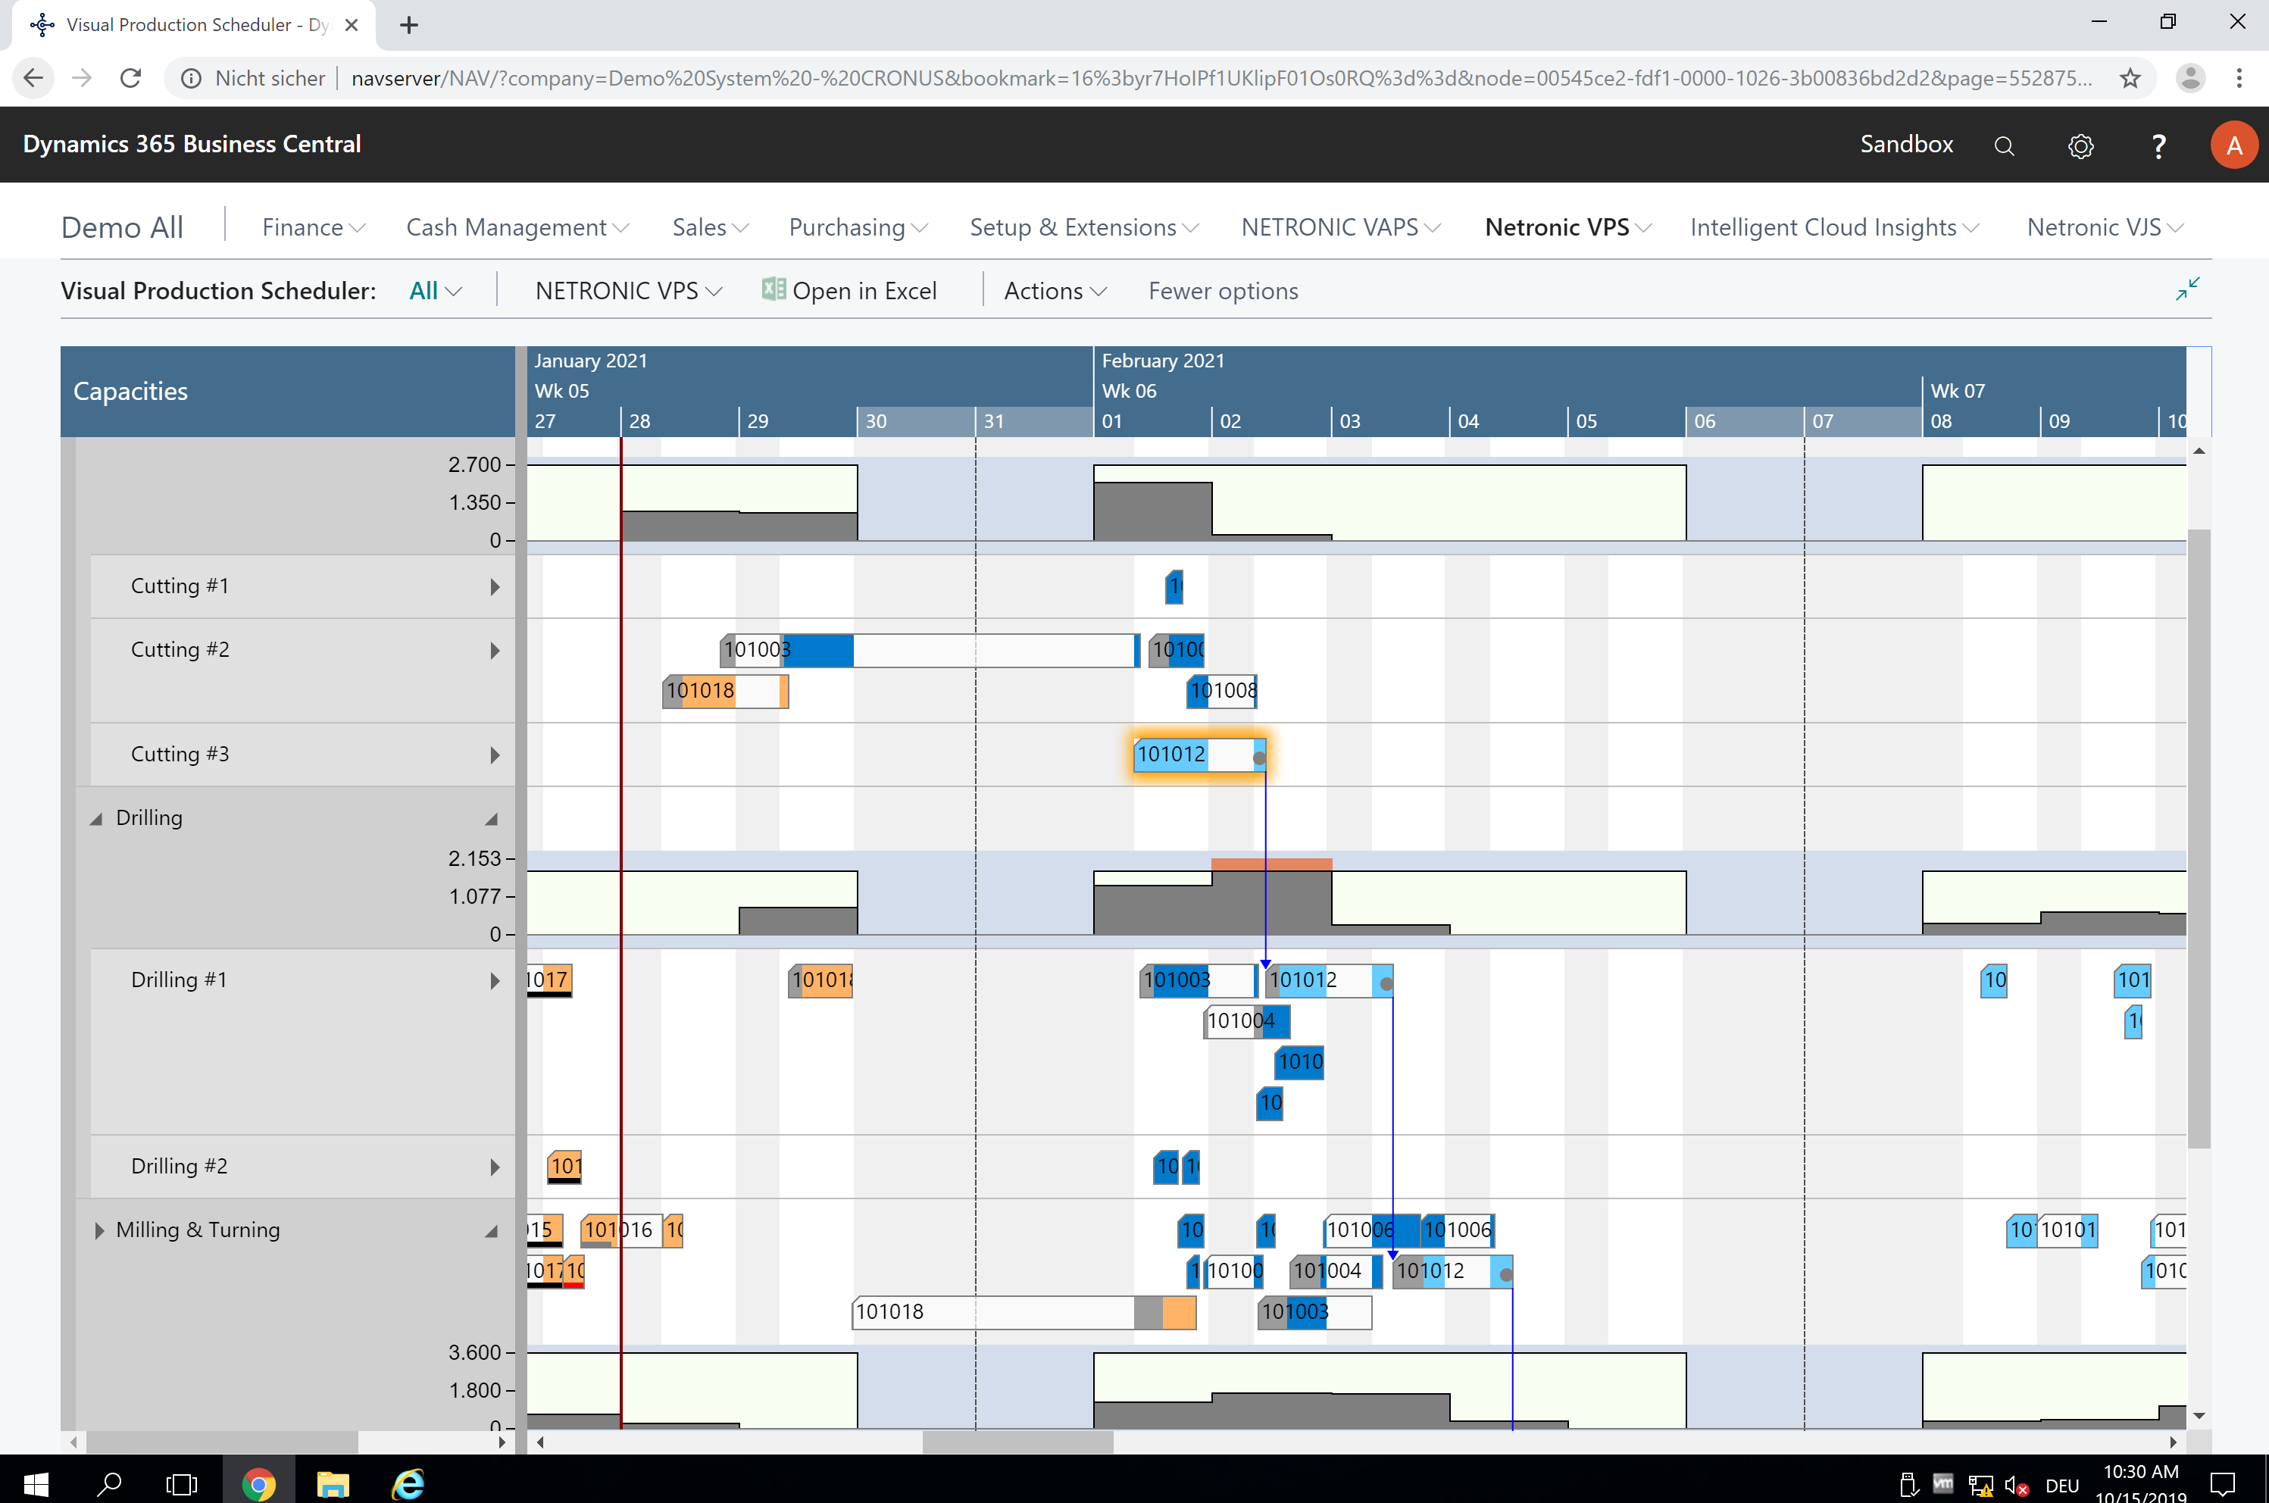Click the Open in Excel icon

pyautogui.click(x=773, y=289)
